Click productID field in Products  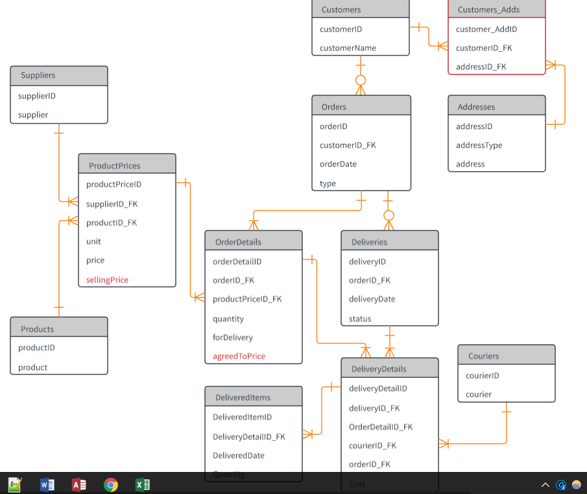(x=36, y=347)
